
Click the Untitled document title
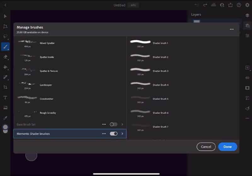119,5
